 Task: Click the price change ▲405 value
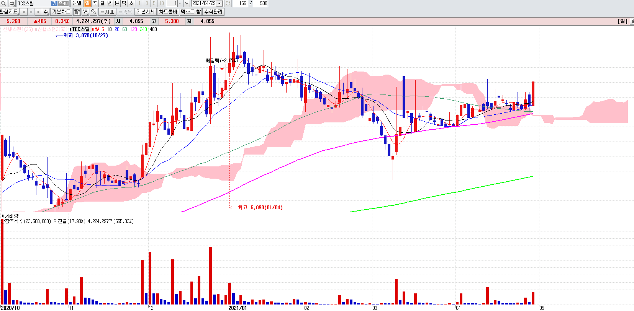point(40,21)
